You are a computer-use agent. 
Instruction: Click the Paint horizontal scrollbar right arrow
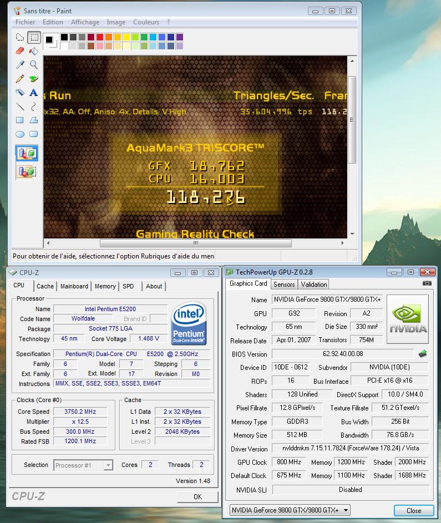[343, 243]
